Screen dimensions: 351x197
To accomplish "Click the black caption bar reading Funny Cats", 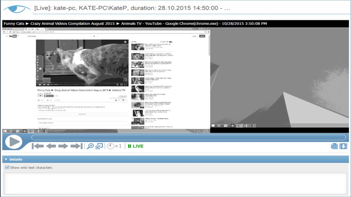I will point(175,24).
